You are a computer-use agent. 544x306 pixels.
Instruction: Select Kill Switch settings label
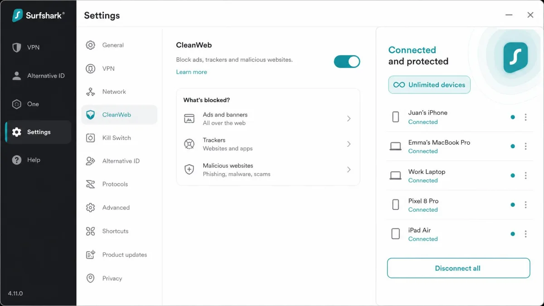117,138
